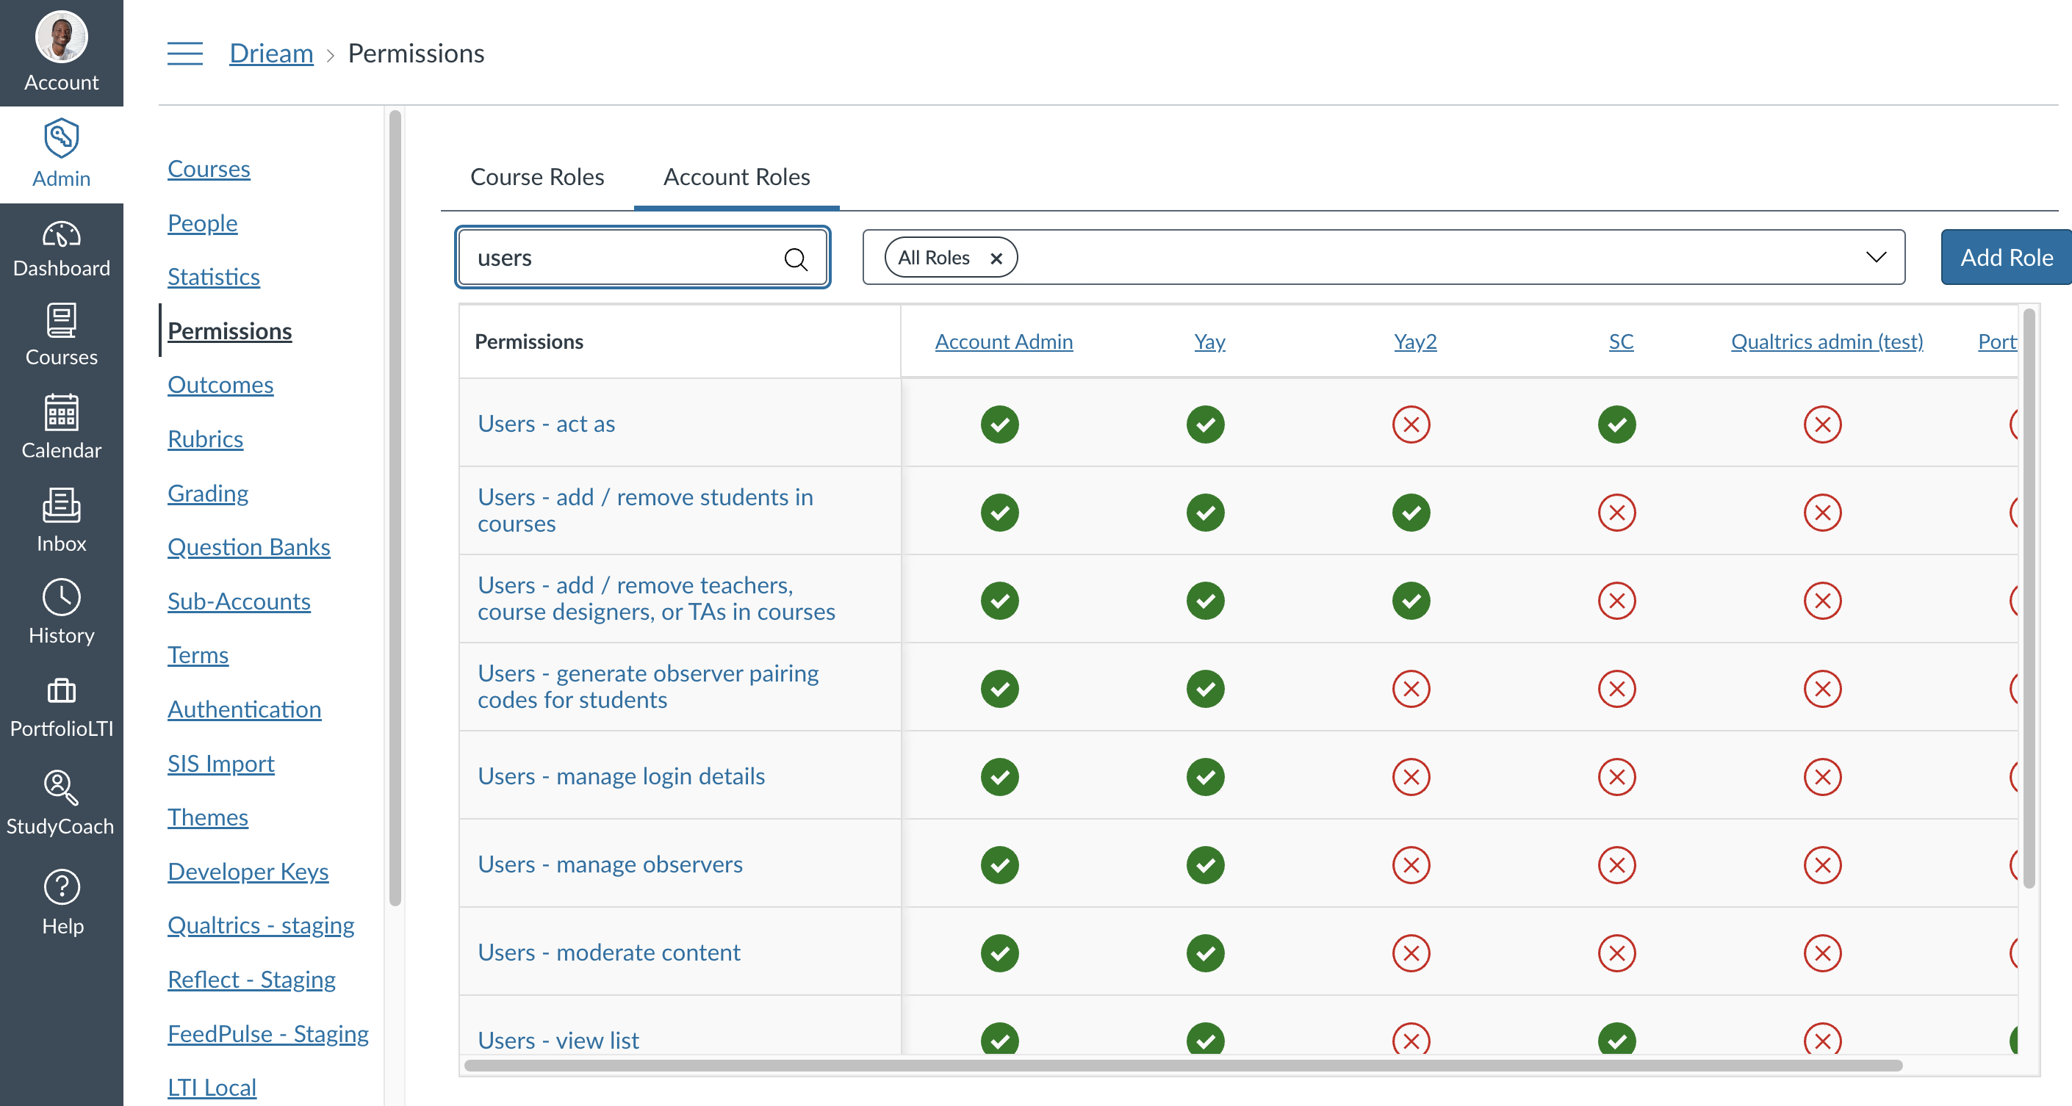The height and width of the screenshot is (1106, 2072).
Task: Switch to the Course Roles tab
Action: click(x=537, y=177)
